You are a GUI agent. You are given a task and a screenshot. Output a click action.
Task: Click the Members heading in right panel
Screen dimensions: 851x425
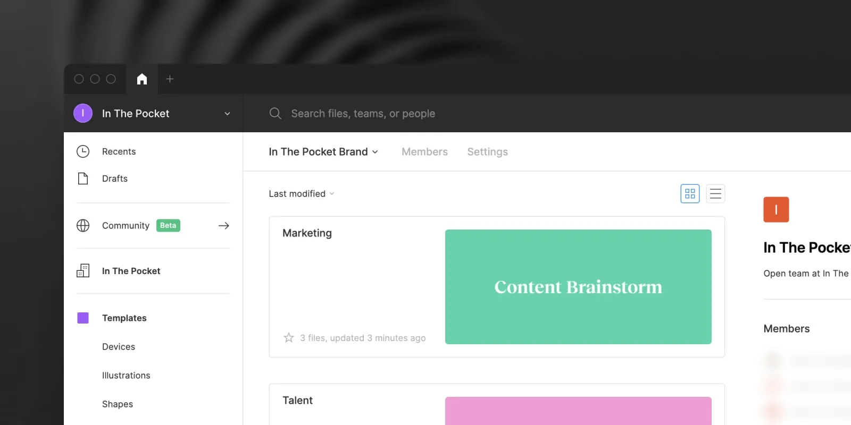pos(787,329)
